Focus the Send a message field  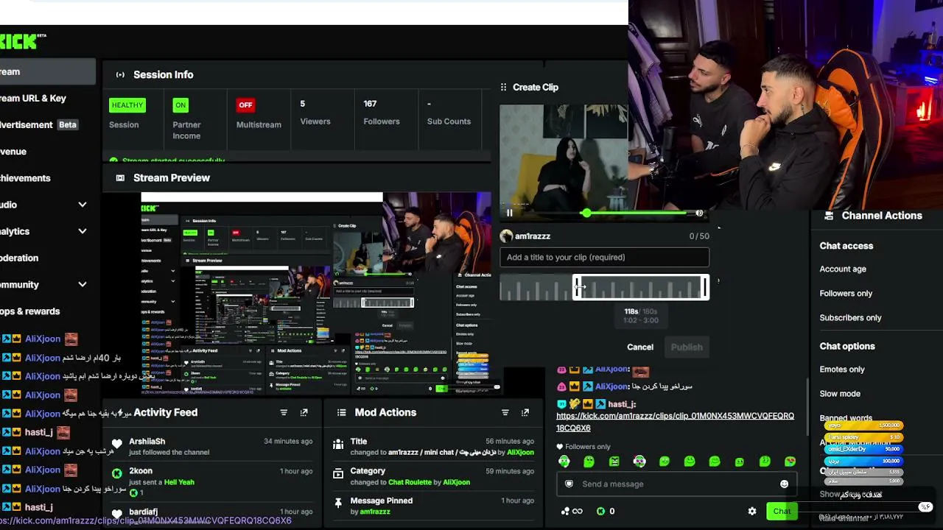point(676,484)
